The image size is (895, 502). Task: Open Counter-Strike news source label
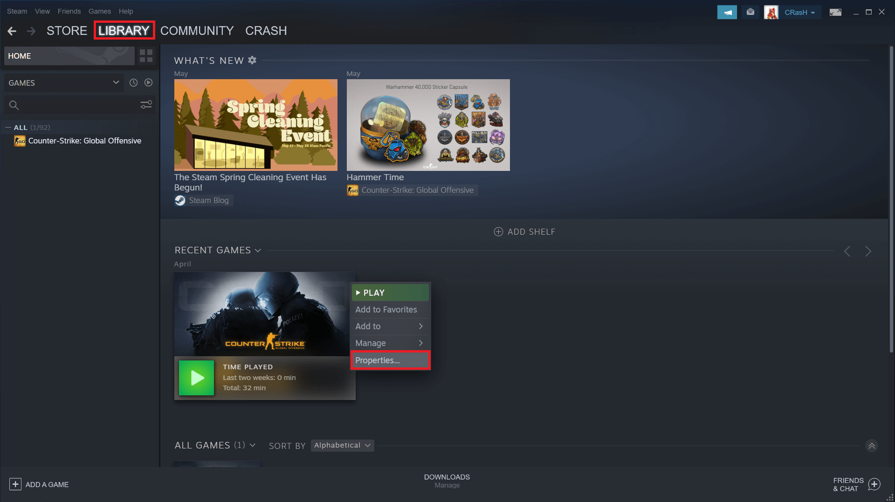click(417, 190)
